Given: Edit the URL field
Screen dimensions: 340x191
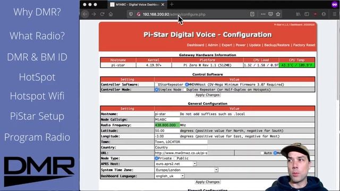Looking at the screenshot, I should click(x=181, y=153).
